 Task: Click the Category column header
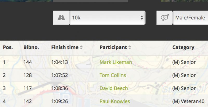[183, 48]
